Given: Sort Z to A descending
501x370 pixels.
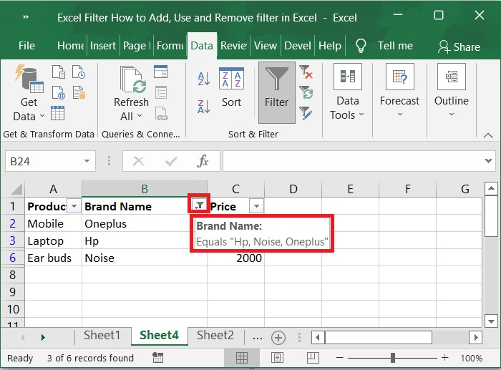Looking at the screenshot, I should pos(204,106).
